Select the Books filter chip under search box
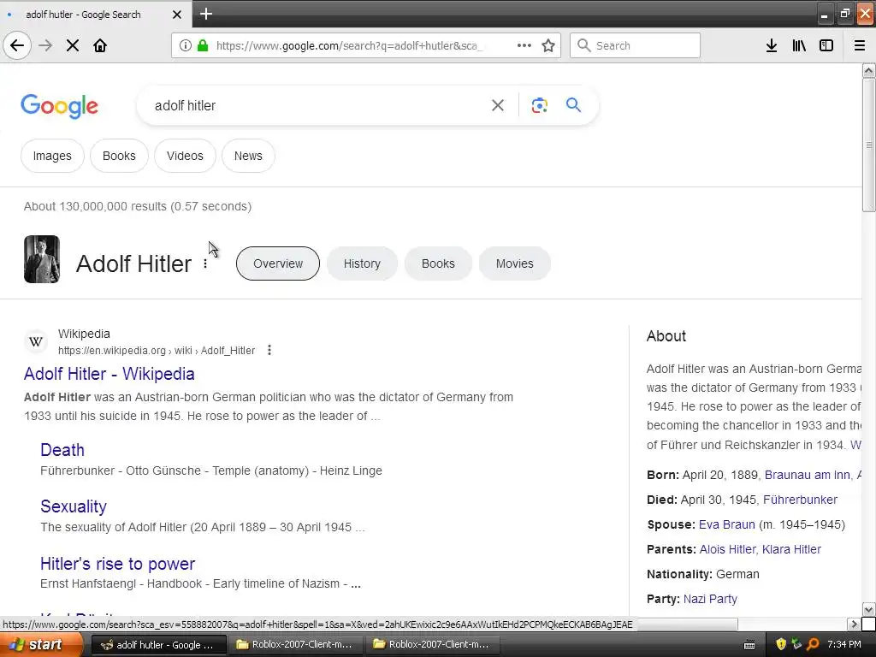This screenshot has width=876, height=657. pos(119,156)
